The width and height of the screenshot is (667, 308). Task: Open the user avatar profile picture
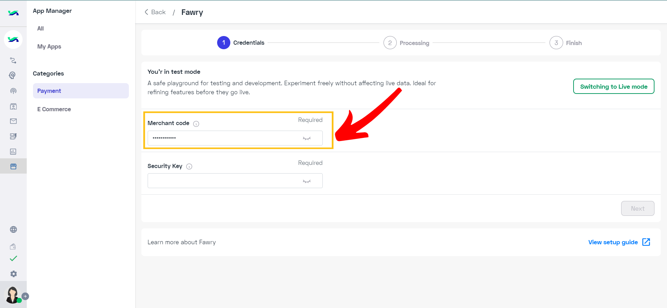coord(13,295)
